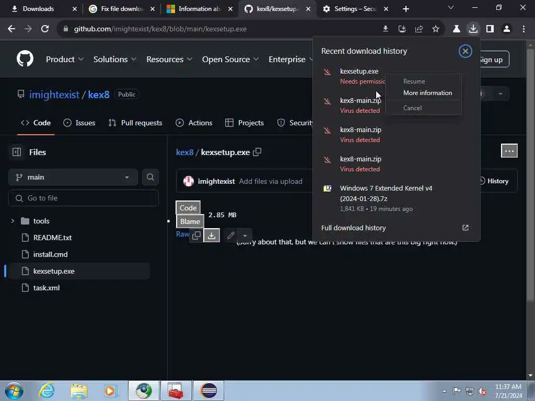Click the muted volume tray icon
The height and width of the screenshot is (401, 535).
pos(482,391)
